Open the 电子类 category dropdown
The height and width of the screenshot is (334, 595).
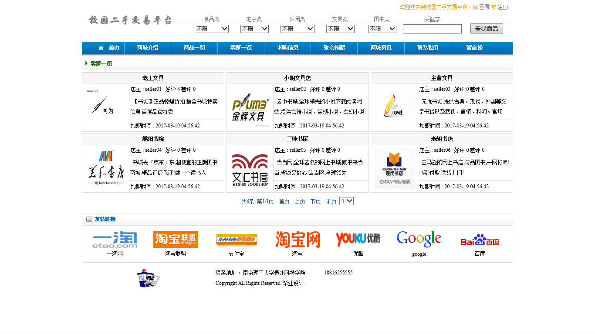pyautogui.click(x=254, y=29)
